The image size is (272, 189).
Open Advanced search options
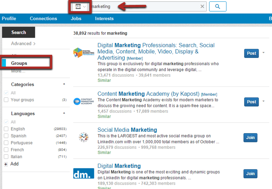point(23,43)
